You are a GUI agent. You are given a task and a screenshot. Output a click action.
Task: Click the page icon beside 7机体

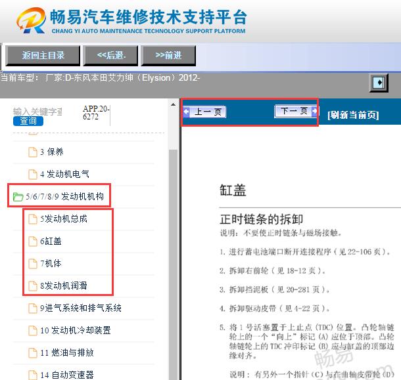[x=32, y=263]
